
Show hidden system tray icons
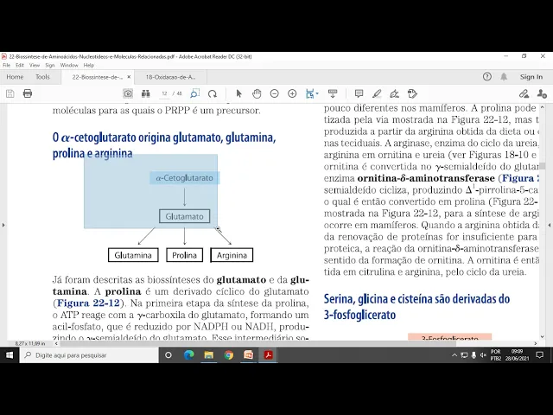(x=454, y=355)
